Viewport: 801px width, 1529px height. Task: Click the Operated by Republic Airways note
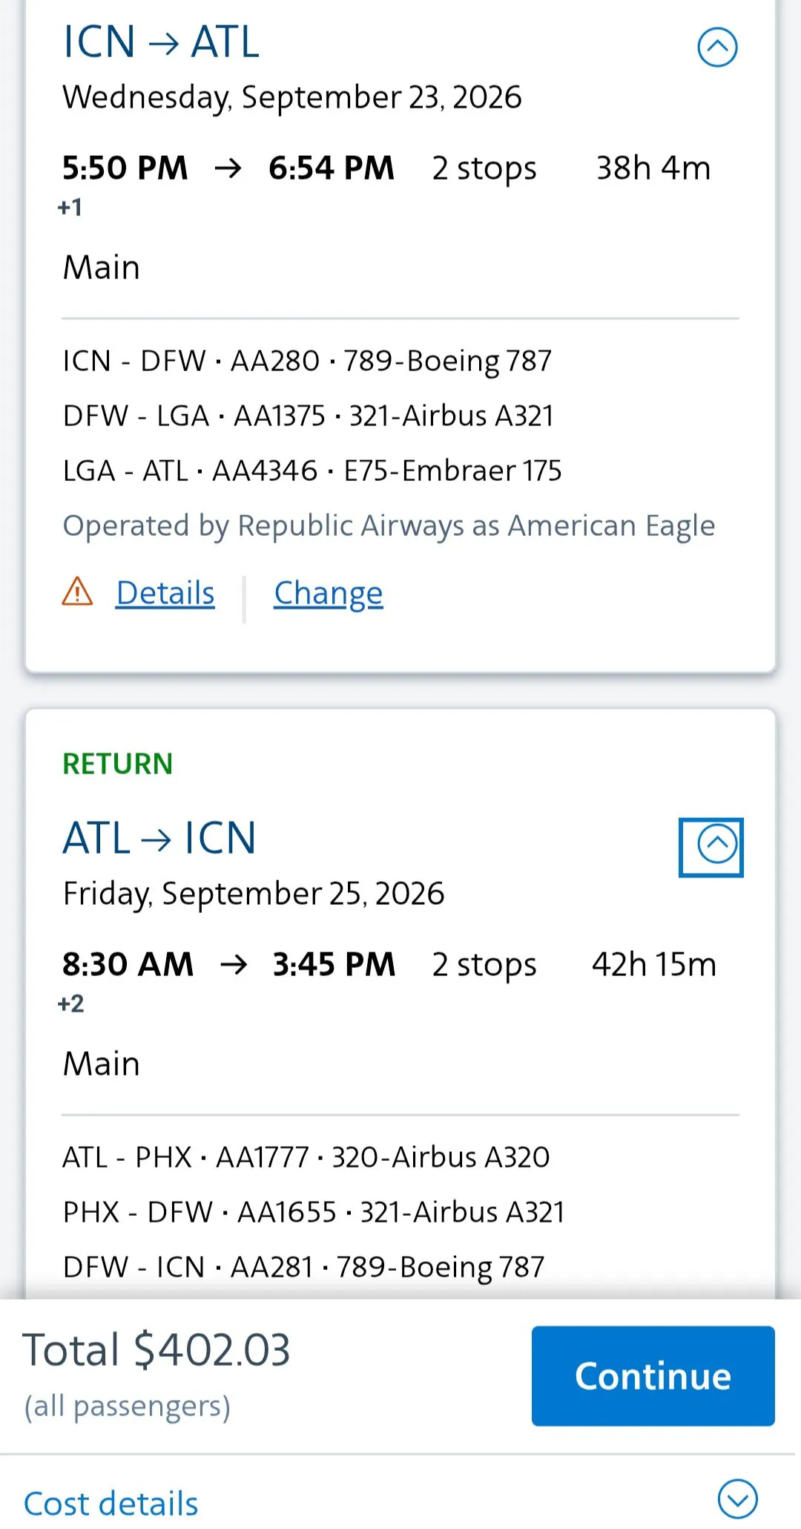389,526
